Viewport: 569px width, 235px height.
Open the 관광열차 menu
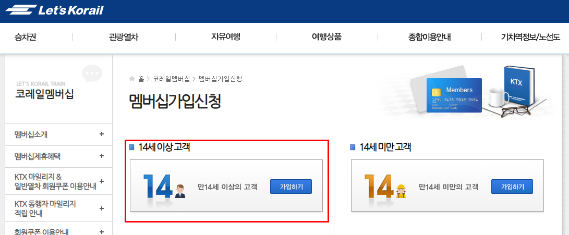pyautogui.click(x=124, y=37)
